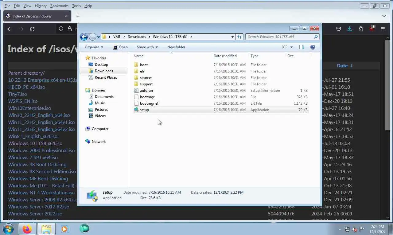This screenshot has width=393, height=235.
Task: Click the Open toolbar button
Action: tap(120, 47)
